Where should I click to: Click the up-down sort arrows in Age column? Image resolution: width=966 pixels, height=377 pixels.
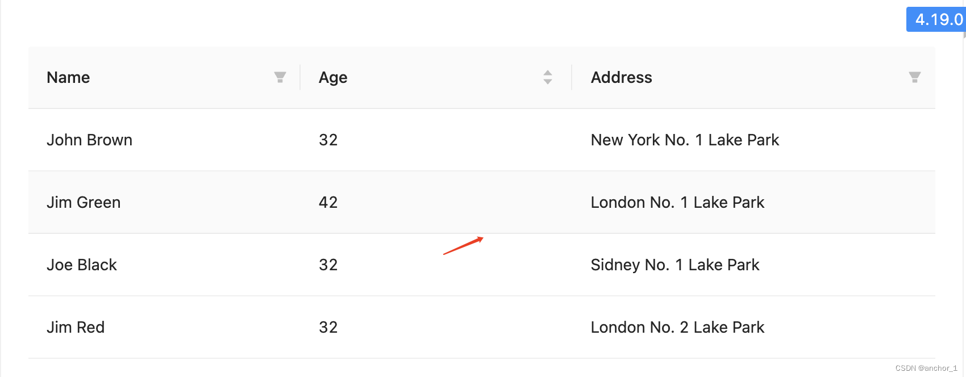click(547, 77)
